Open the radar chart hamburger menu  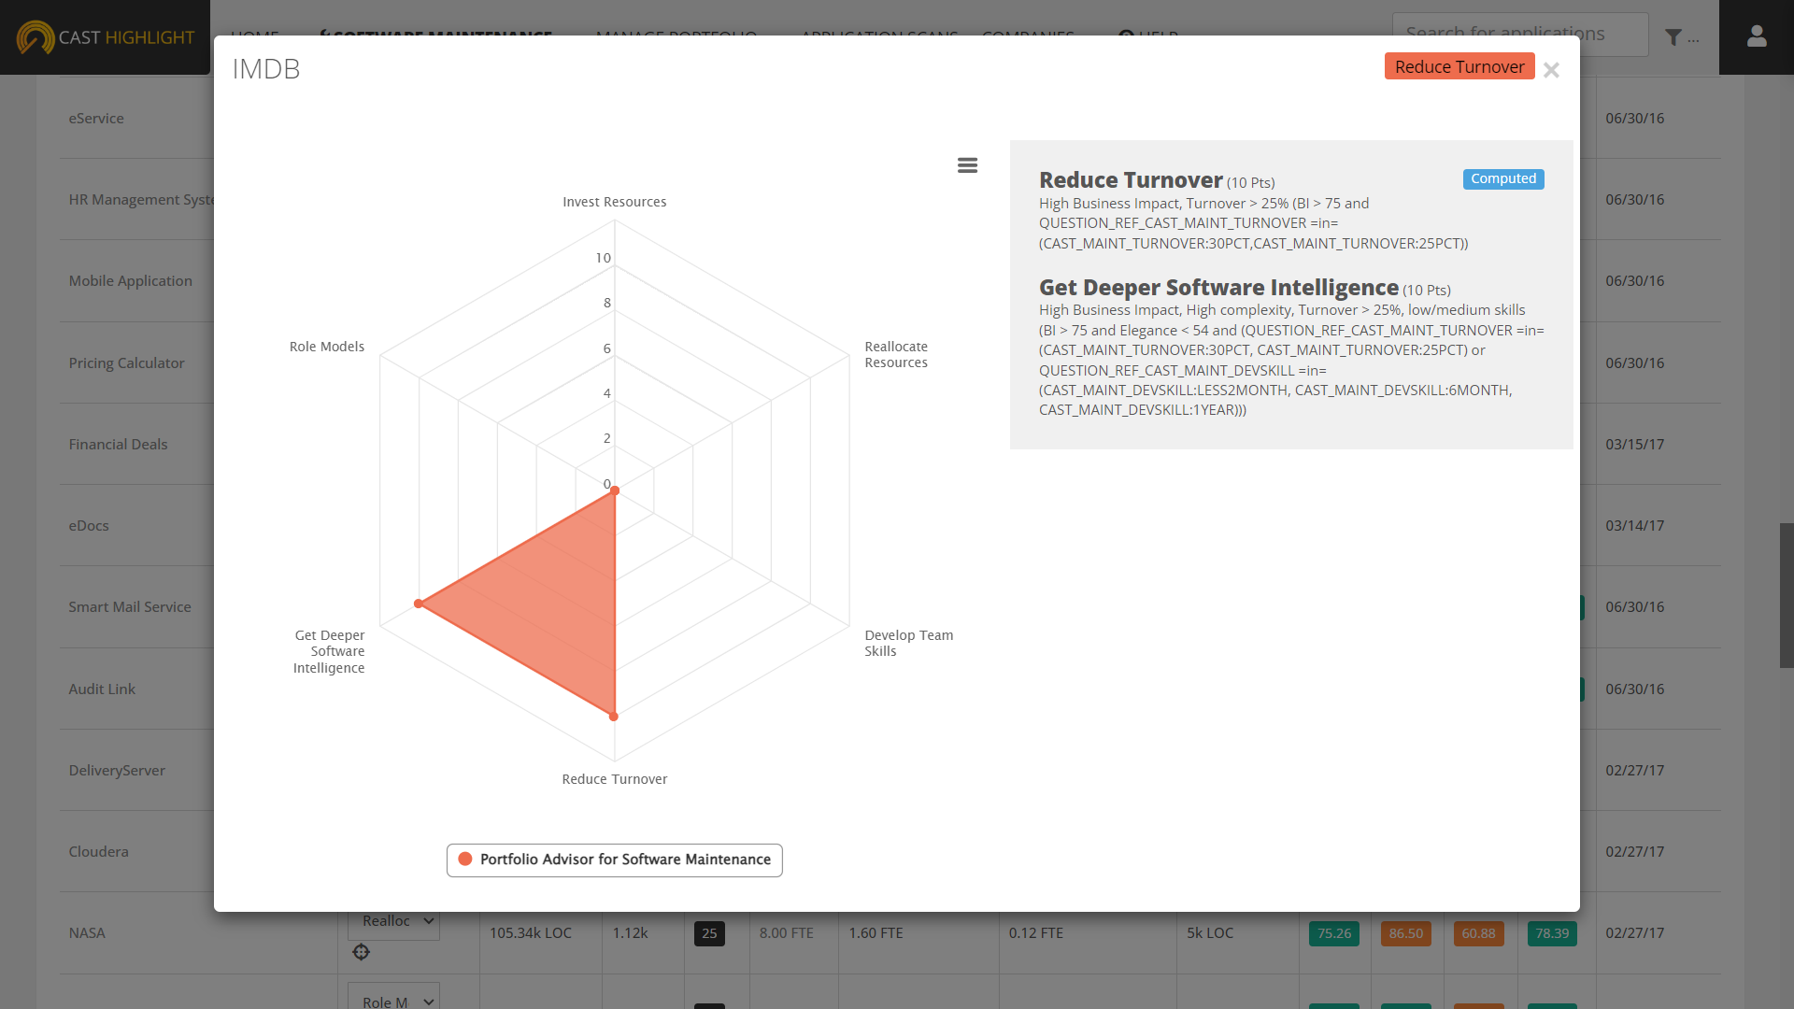[x=967, y=165]
